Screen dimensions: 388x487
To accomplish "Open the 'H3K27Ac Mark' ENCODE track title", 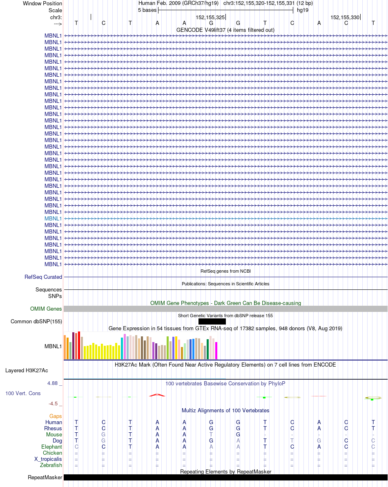I will pyautogui.click(x=225, y=365).
